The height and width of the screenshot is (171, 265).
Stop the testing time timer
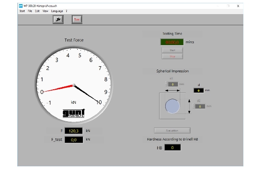point(172,56)
